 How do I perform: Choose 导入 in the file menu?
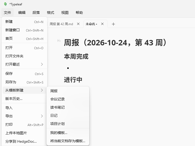24,108
